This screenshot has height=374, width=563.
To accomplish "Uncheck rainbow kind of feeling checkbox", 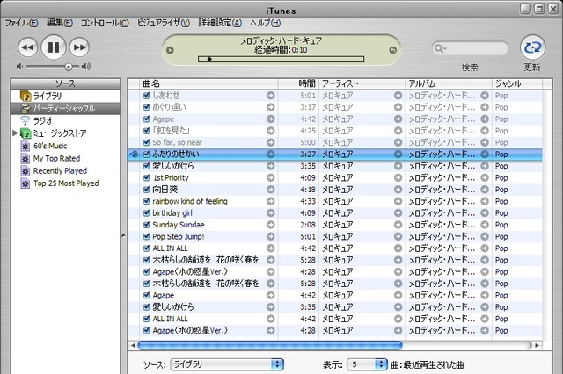I will pyautogui.click(x=146, y=201).
